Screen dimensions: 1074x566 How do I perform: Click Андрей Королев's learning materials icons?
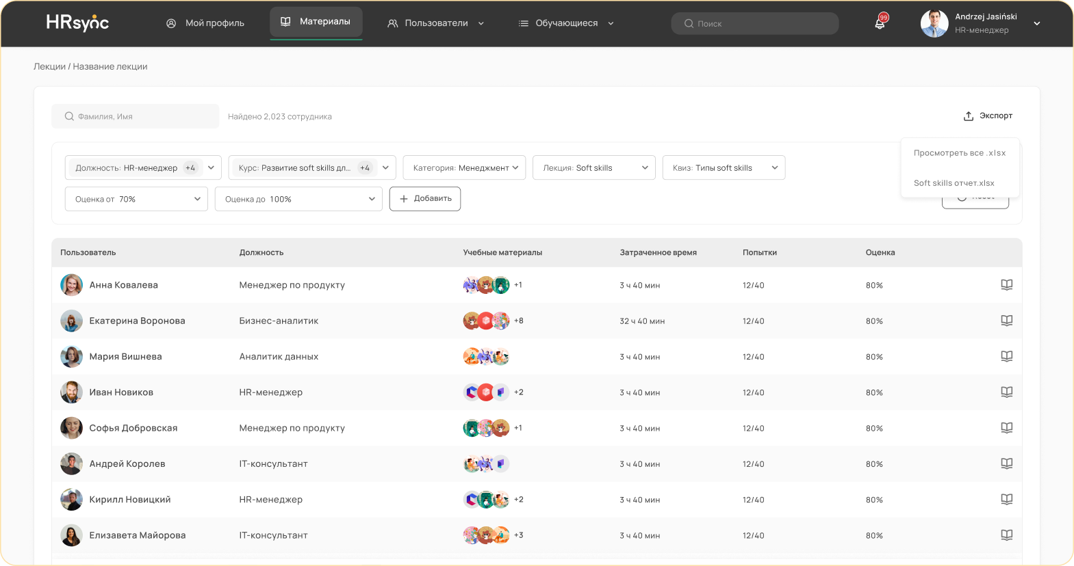pyautogui.click(x=486, y=463)
